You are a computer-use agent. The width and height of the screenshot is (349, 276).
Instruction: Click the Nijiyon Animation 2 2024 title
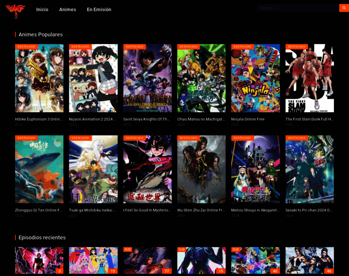92,119
